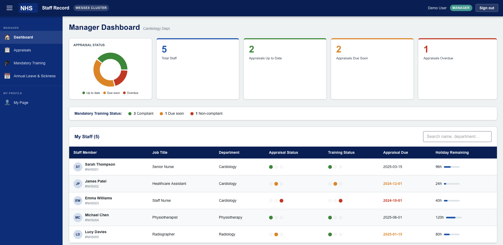Click Lucy Davies' holiday remaining progress bar
The width and height of the screenshot is (503, 245).
(452, 234)
